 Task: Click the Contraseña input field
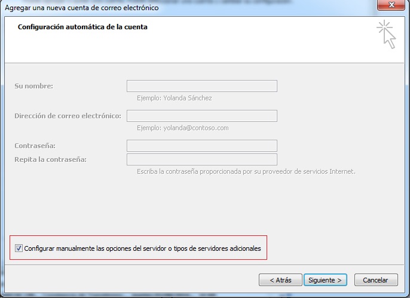(202, 146)
